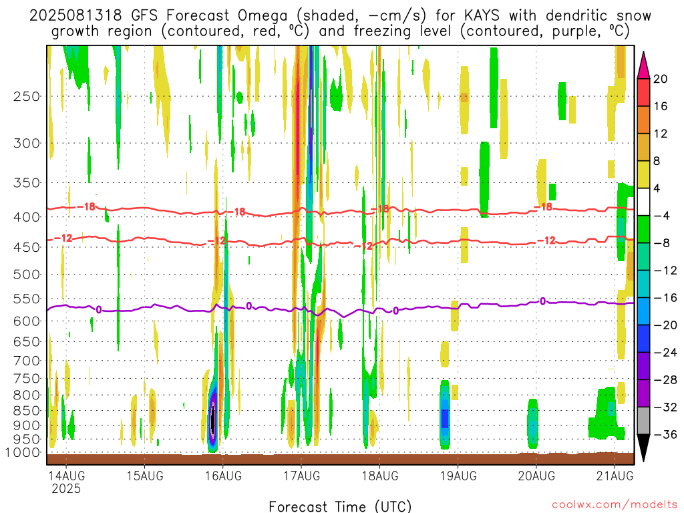Click the dark blue omega blob before 19AUG
Screen dimensions: 684x513
444,419
